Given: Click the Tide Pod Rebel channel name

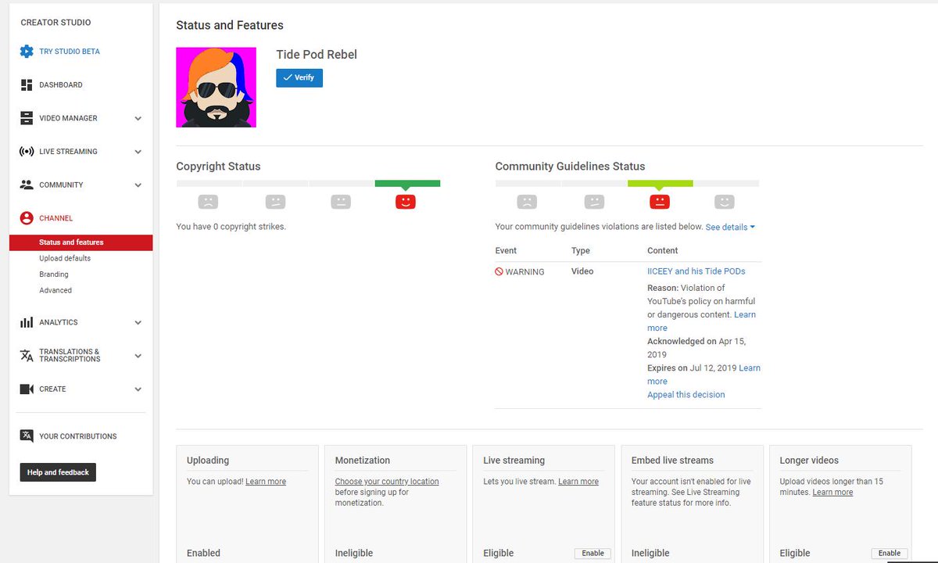Looking at the screenshot, I should tap(317, 55).
